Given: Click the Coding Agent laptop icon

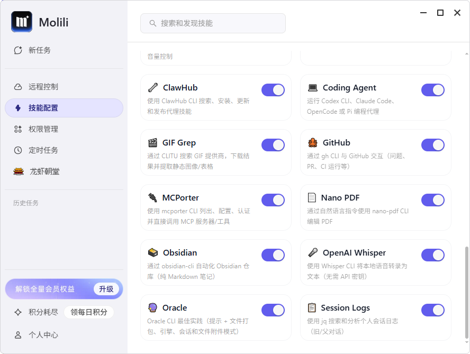Looking at the screenshot, I should point(313,87).
